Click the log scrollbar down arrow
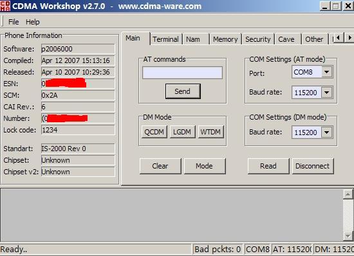This screenshot has width=354, height=256. (x=348, y=236)
